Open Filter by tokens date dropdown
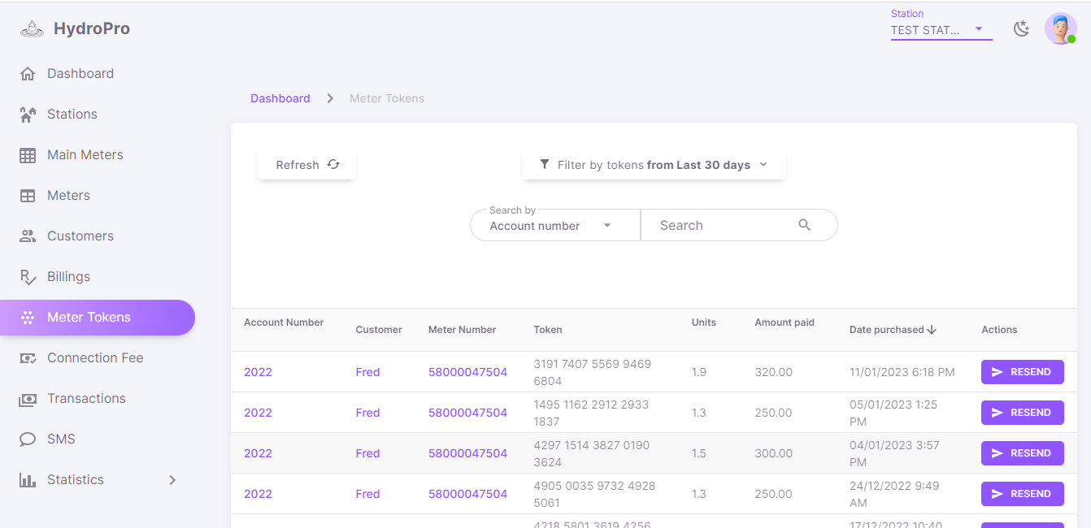The height and width of the screenshot is (528, 1091). pos(654,165)
